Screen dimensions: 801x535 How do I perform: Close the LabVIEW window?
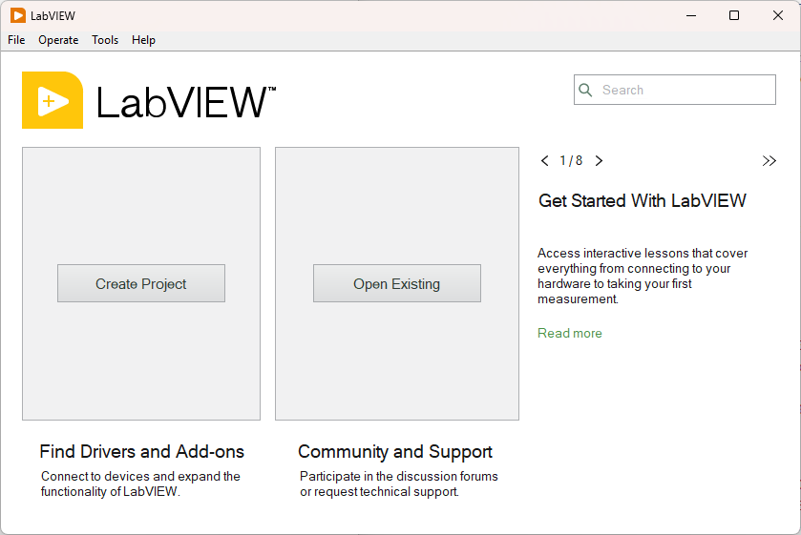tap(777, 15)
